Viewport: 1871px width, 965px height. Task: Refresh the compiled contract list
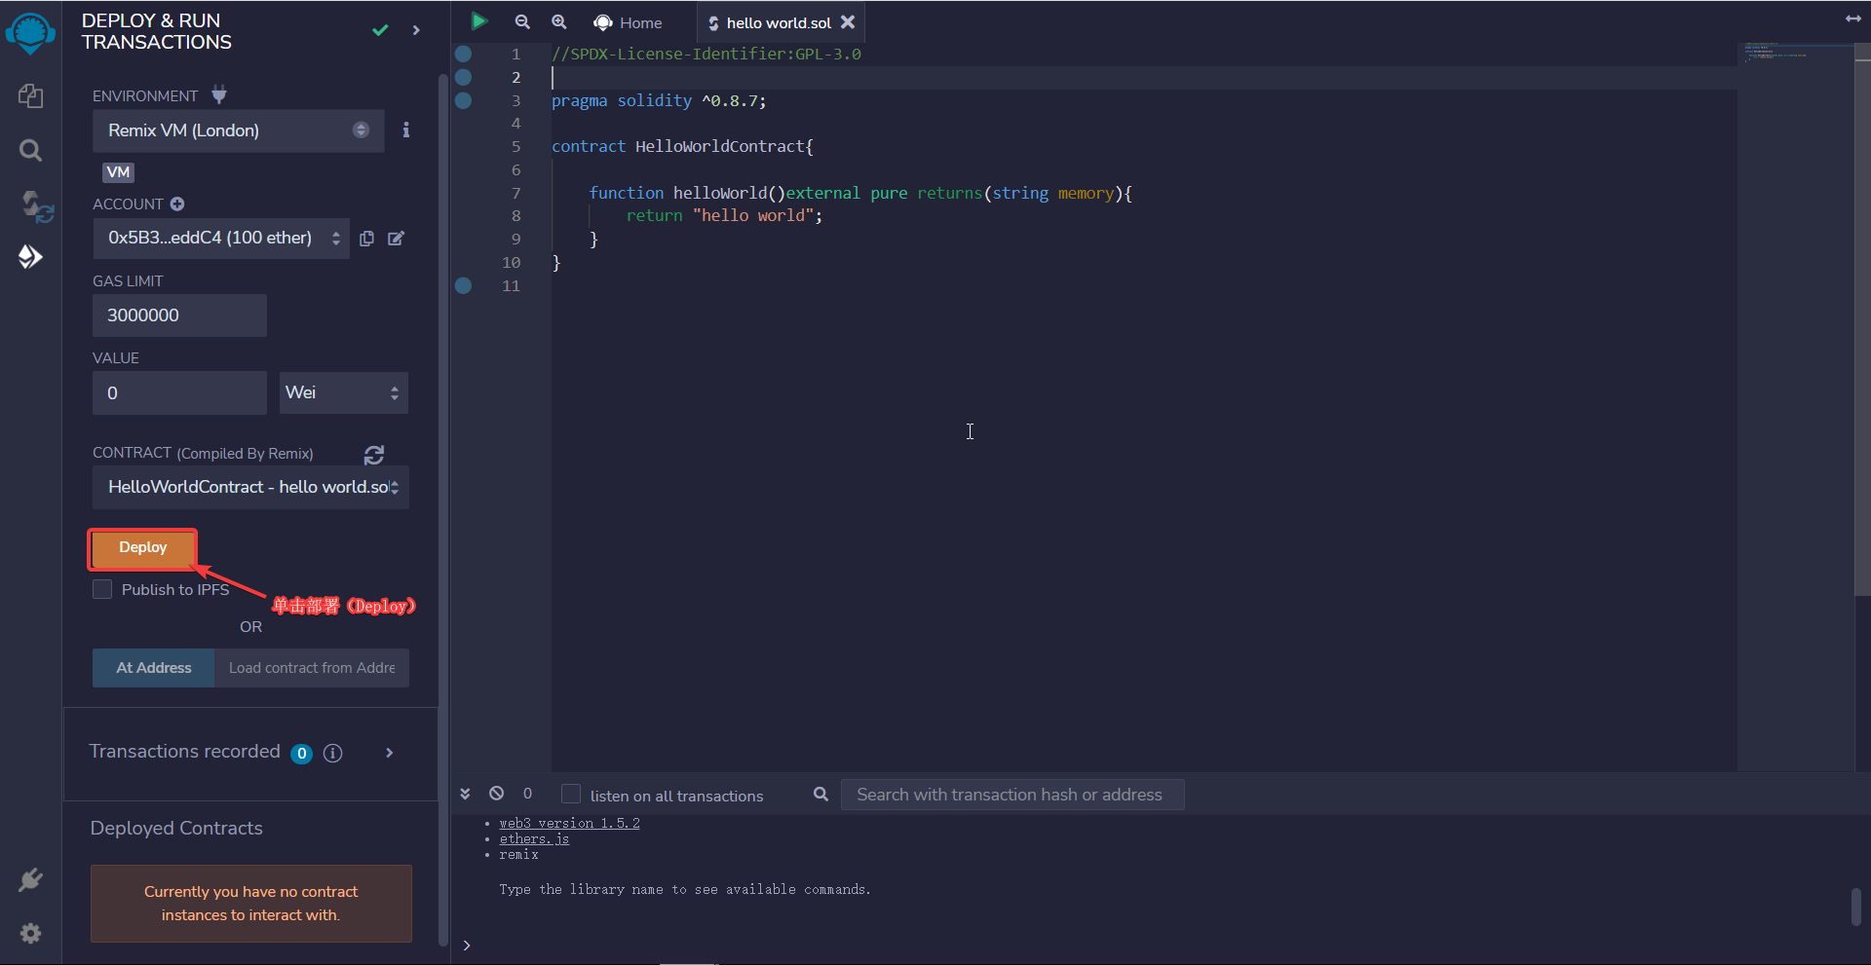[x=374, y=455]
